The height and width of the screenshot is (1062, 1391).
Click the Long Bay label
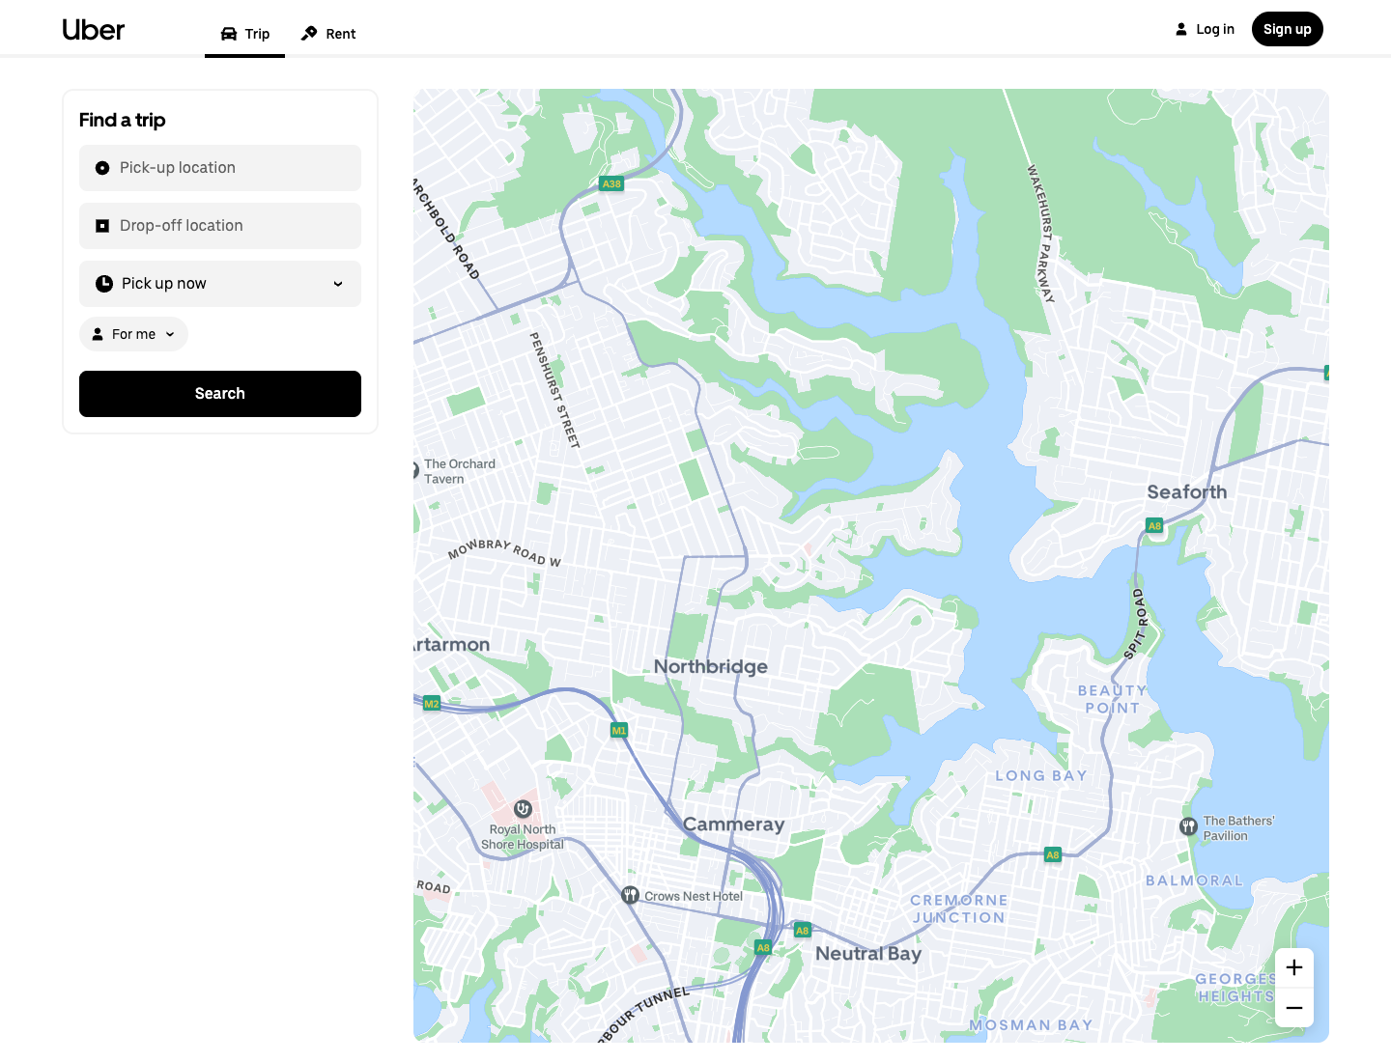[1041, 775]
